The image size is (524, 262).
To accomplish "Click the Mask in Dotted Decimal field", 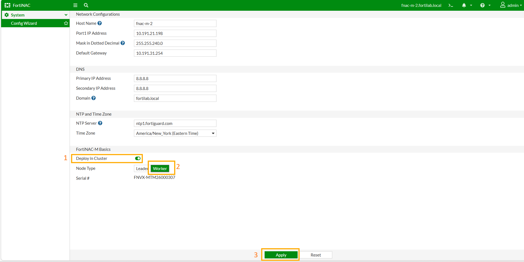I will [x=175, y=43].
